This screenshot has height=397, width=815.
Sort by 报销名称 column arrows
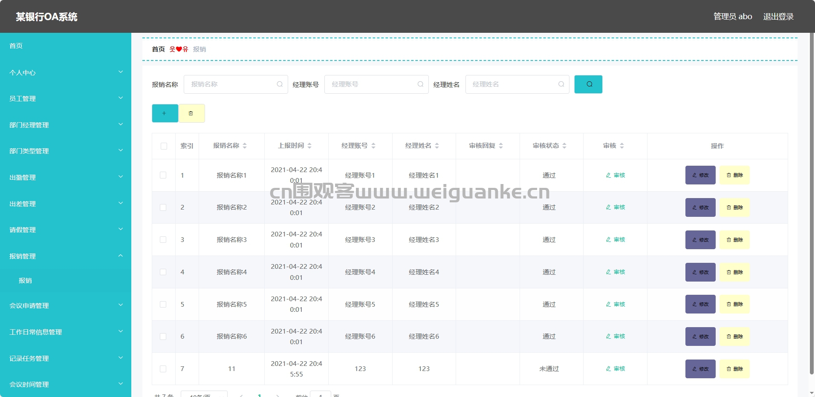[x=245, y=146]
